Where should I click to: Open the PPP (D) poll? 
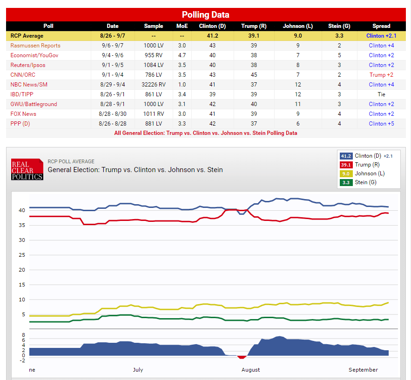[x=20, y=124]
